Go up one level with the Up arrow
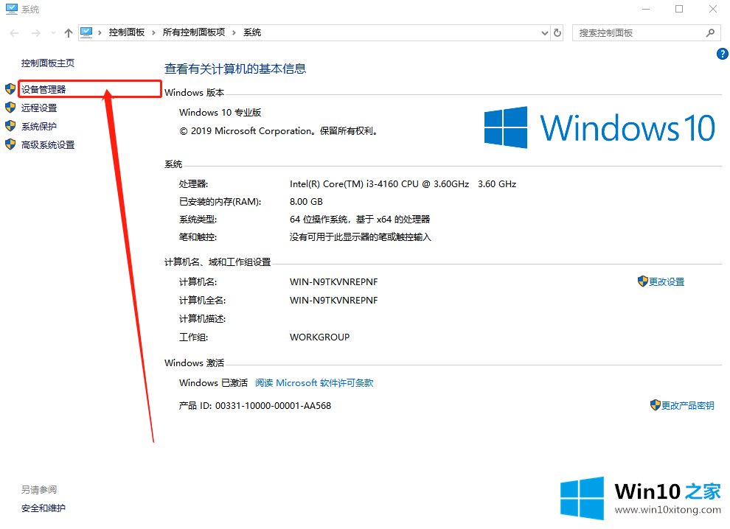The width and height of the screenshot is (730, 529). (x=69, y=33)
